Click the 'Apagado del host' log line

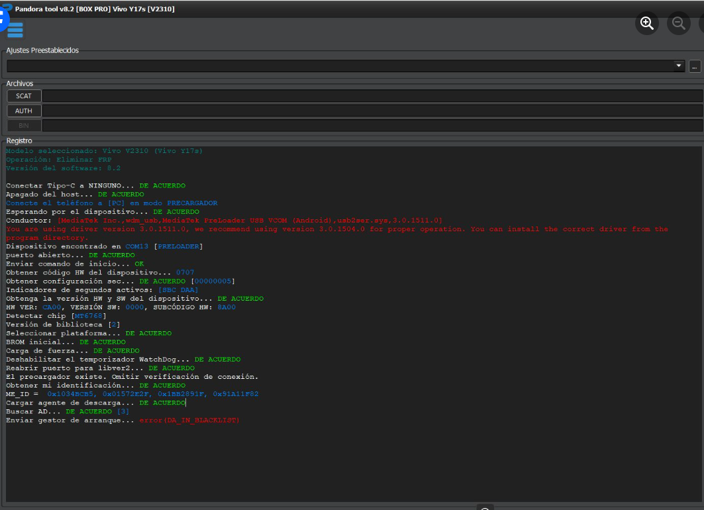[75, 194]
